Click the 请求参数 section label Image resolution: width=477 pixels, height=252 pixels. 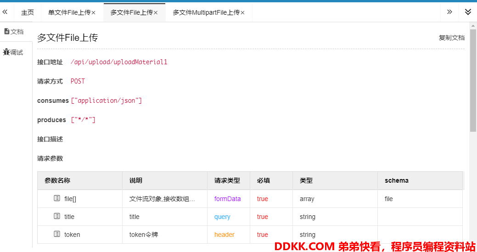50,158
